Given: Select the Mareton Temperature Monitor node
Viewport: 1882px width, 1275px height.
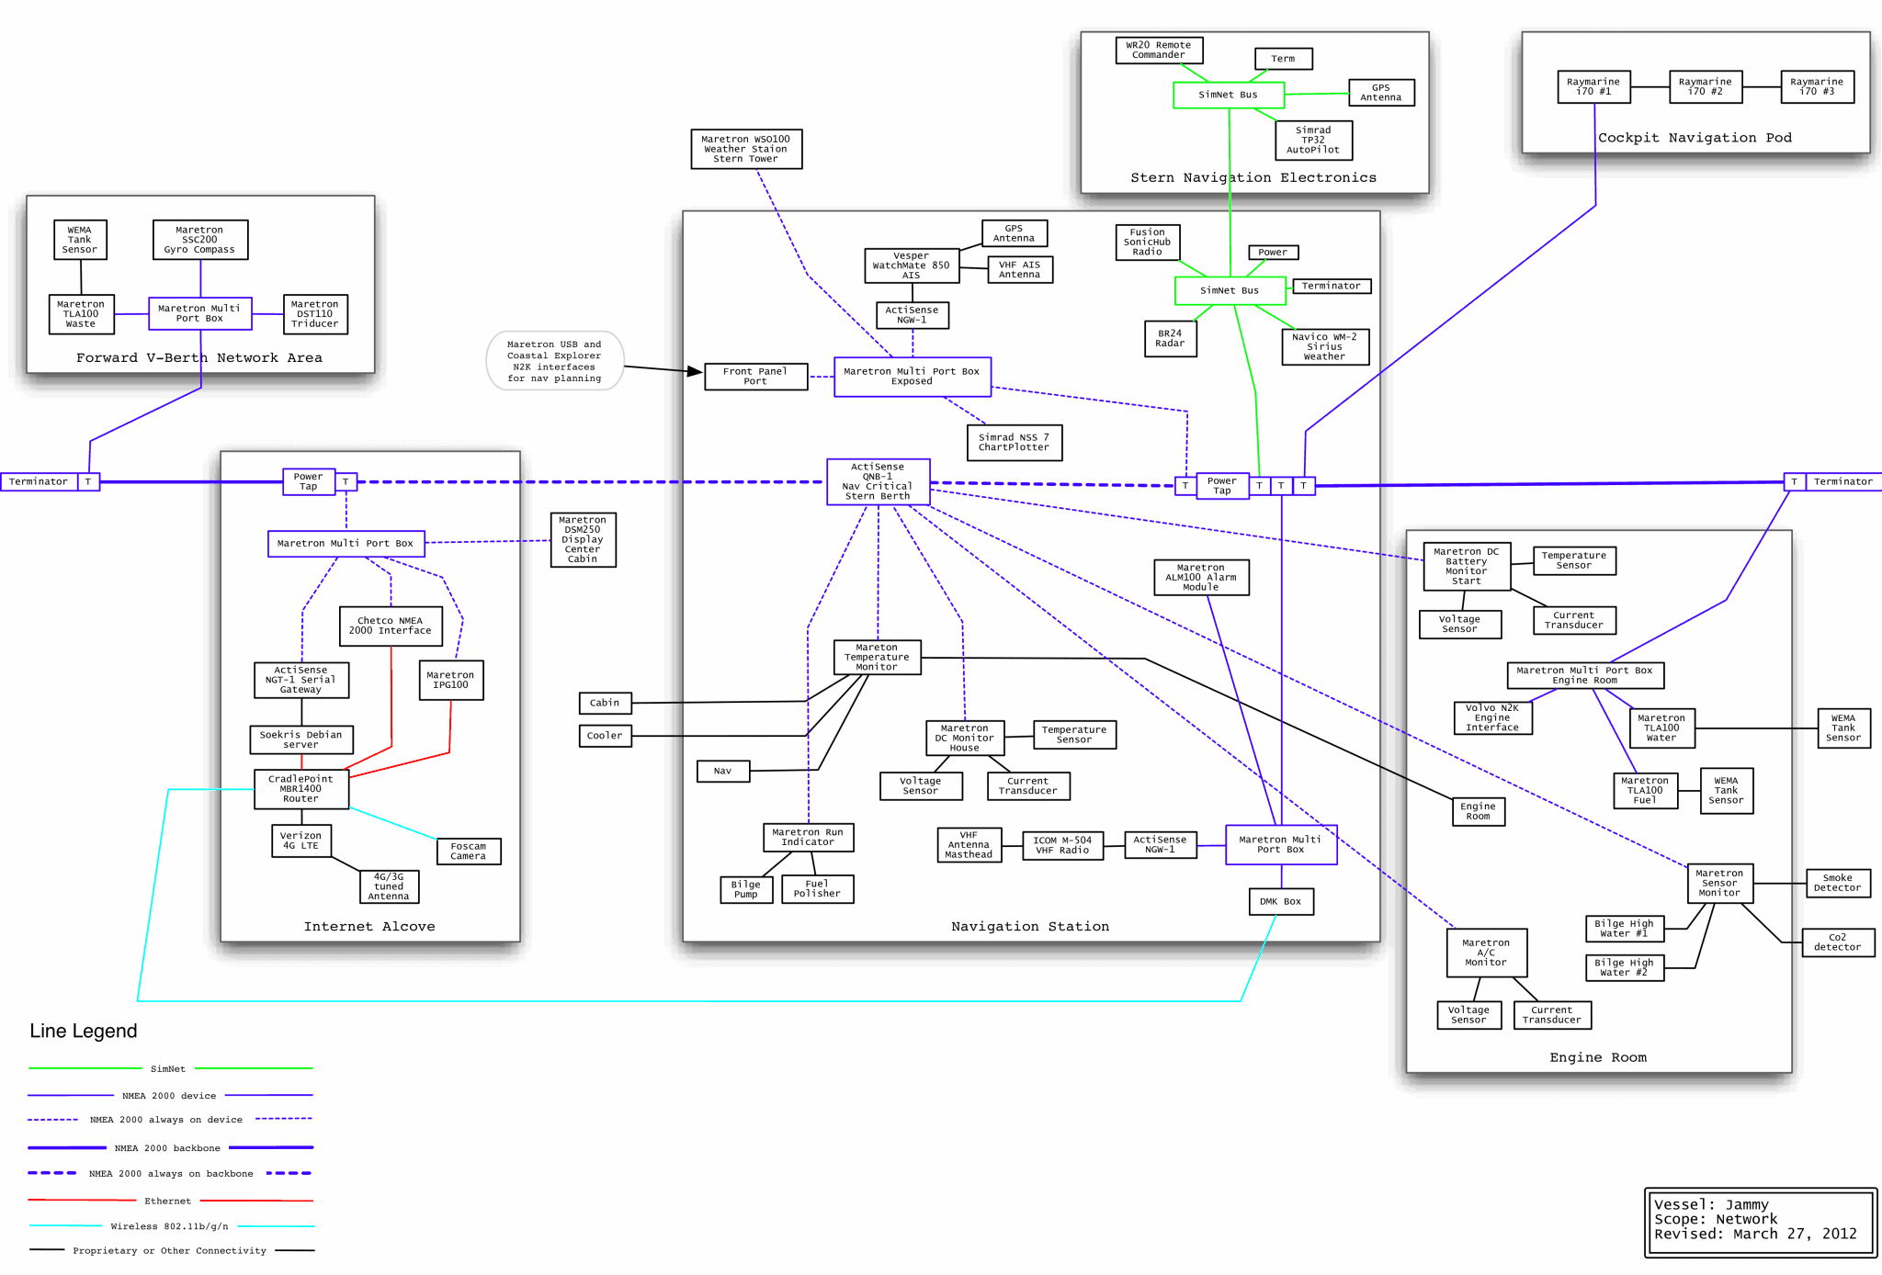Looking at the screenshot, I should pyautogui.click(x=877, y=658).
